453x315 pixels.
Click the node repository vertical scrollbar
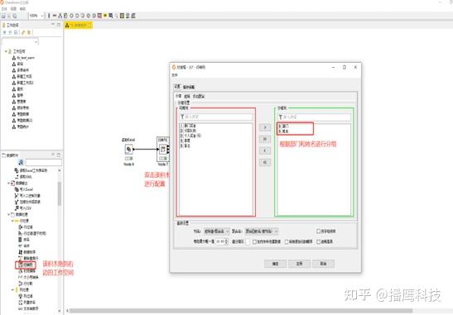pos(60,193)
